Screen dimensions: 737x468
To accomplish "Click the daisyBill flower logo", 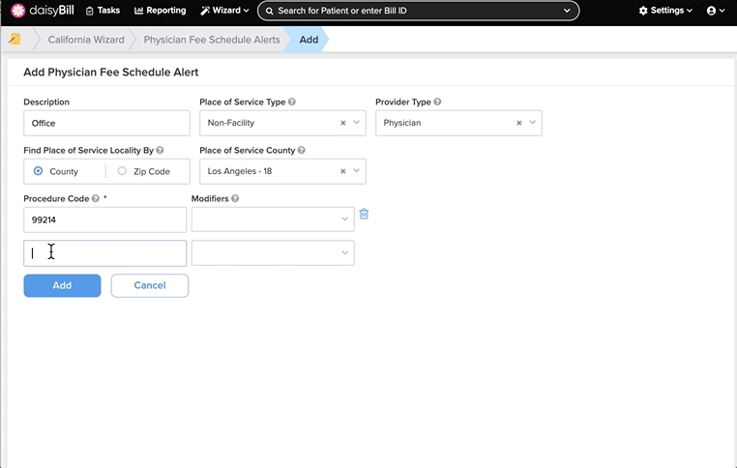I will click(17, 11).
